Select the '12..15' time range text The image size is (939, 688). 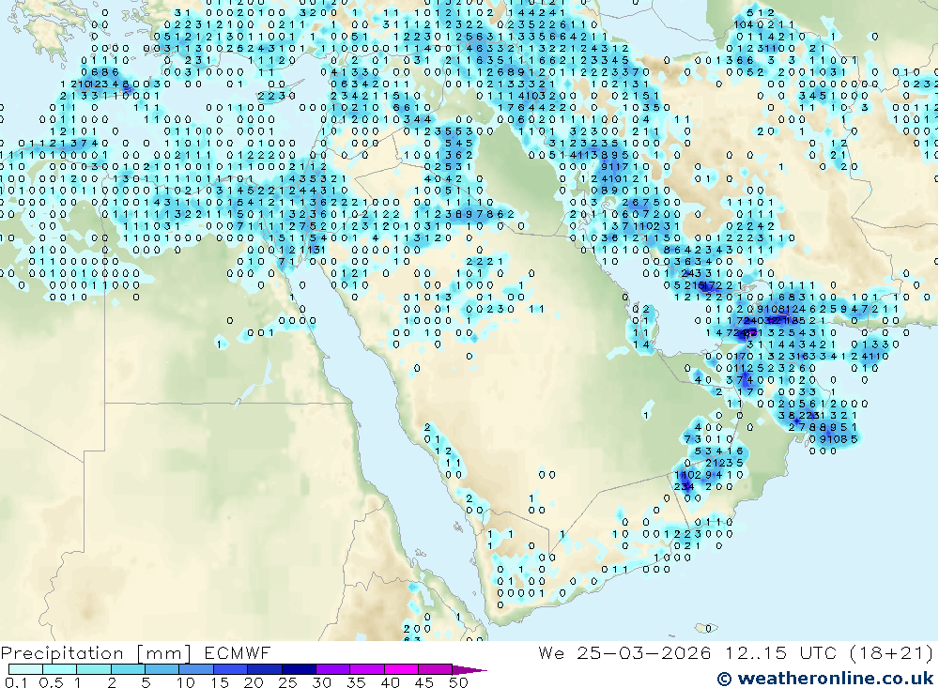pyautogui.click(x=755, y=652)
